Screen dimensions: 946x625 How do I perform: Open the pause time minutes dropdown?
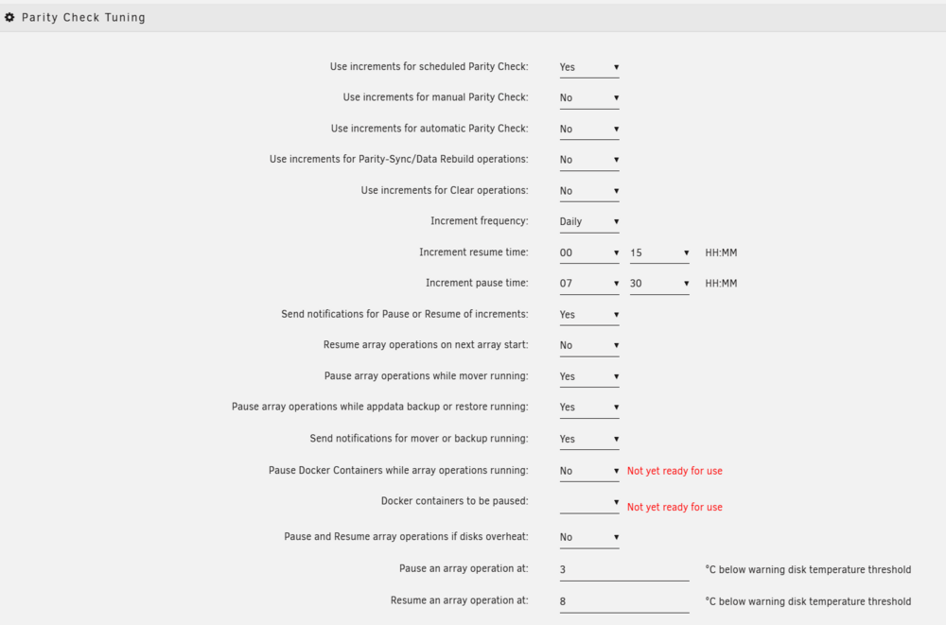coord(658,284)
